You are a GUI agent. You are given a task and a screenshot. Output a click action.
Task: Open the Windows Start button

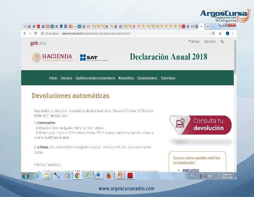click(x=26, y=176)
